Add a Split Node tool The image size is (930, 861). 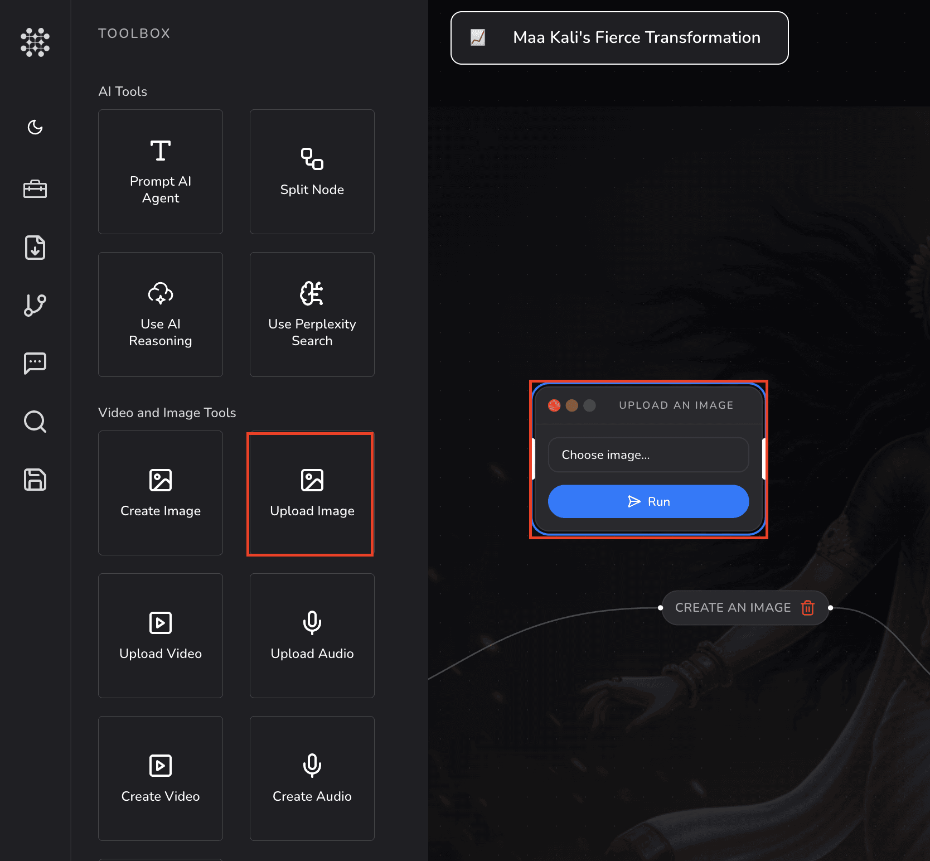click(312, 172)
